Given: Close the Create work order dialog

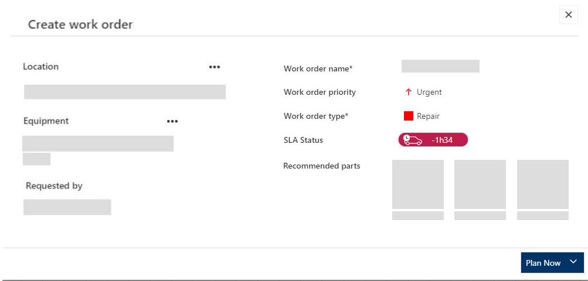Looking at the screenshot, I should coord(569,15).
